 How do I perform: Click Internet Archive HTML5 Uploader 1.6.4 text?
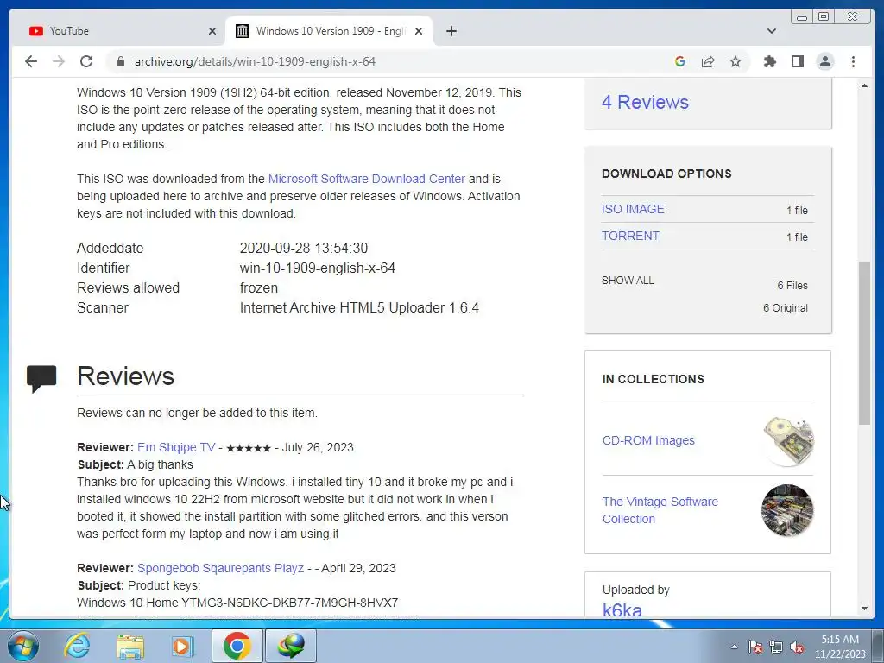click(x=359, y=308)
